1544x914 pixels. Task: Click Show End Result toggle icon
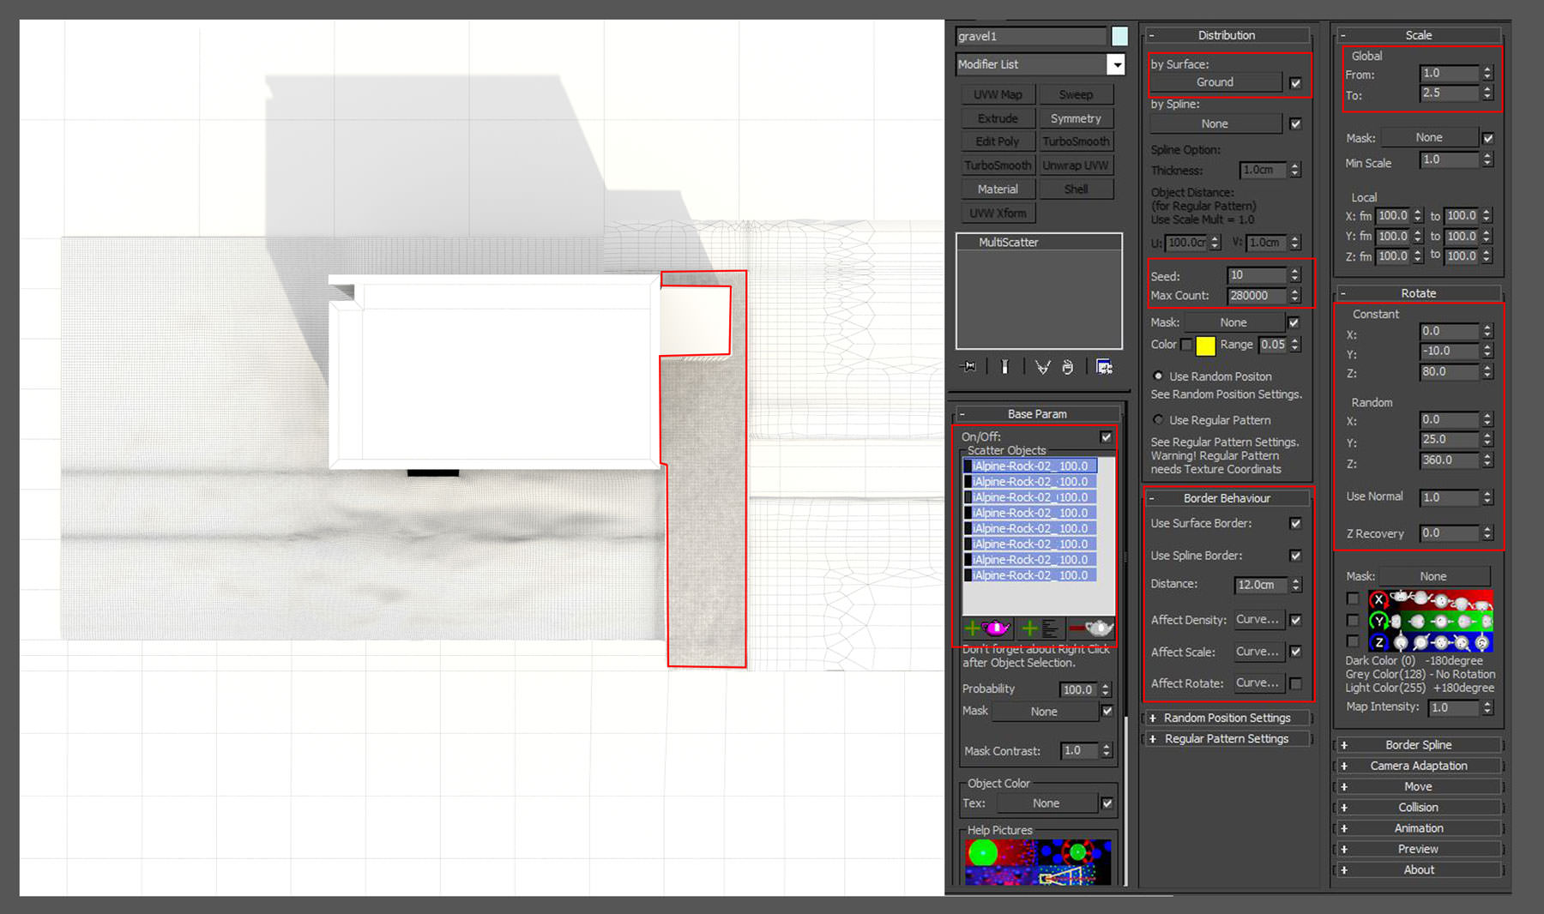pyautogui.click(x=1004, y=367)
